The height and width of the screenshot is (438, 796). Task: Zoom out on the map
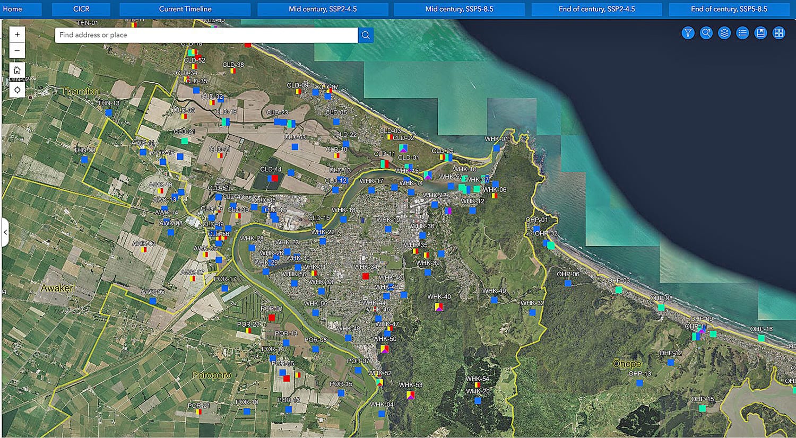point(17,50)
